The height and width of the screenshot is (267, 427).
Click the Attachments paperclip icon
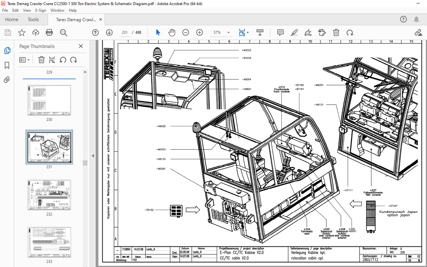7,80
